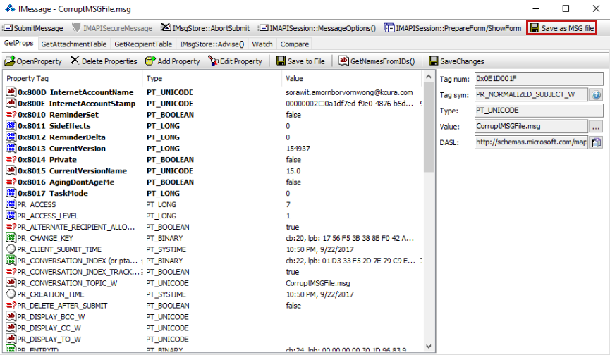
Task: Click the Tag sym input field
Action: point(531,94)
